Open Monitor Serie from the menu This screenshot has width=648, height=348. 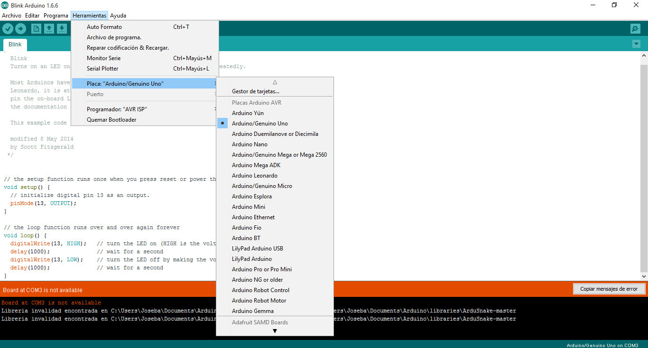(x=145, y=58)
